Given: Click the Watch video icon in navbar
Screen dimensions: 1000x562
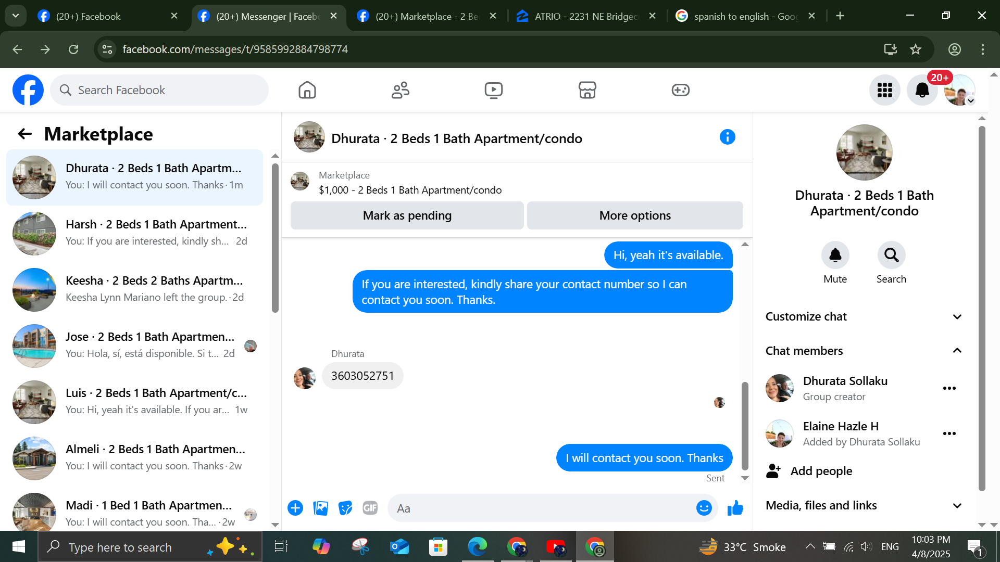Looking at the screenshot, I should point(493,90).
